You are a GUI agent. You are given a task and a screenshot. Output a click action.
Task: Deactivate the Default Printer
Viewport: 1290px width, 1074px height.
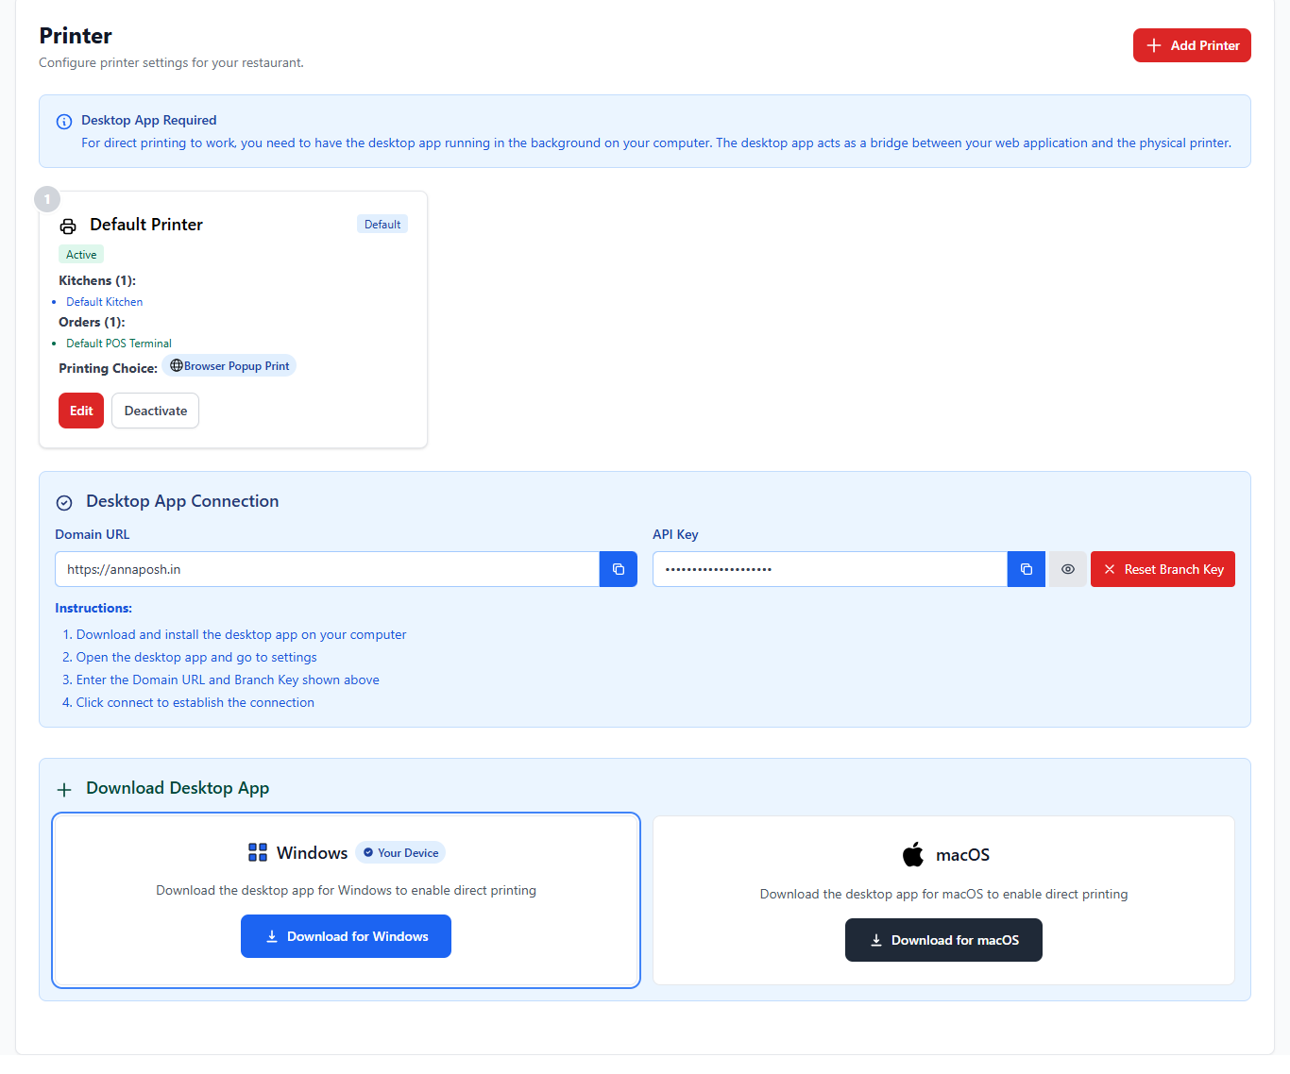(x=156, y=411)
